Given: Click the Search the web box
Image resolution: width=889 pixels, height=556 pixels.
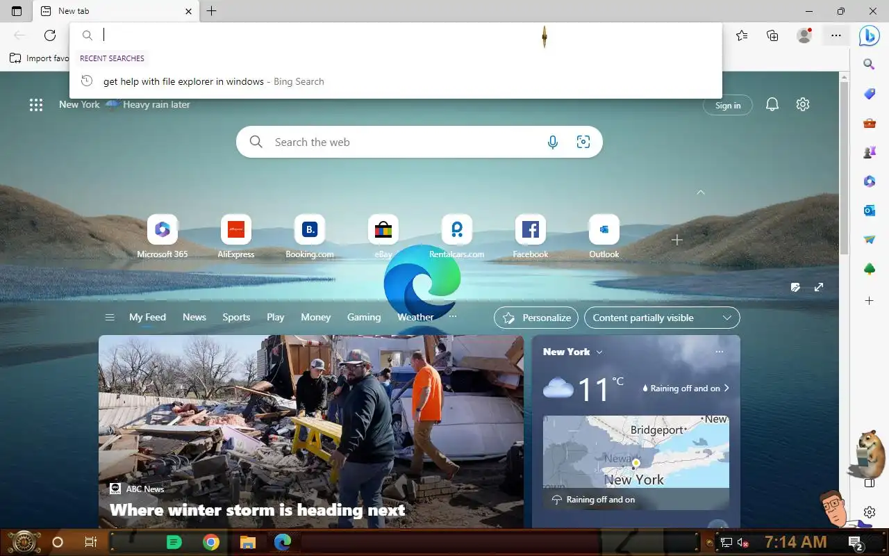Looking at the screenshot, I should click(x=419, y=142).
